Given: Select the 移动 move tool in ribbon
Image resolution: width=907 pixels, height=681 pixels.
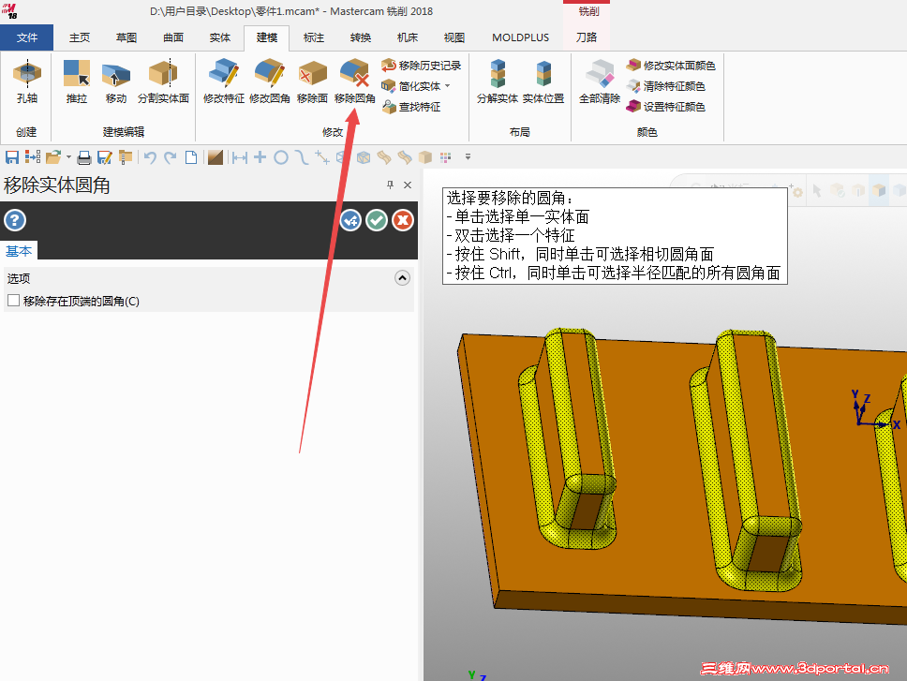Looking at the screenshot, I should pos(115,81).
